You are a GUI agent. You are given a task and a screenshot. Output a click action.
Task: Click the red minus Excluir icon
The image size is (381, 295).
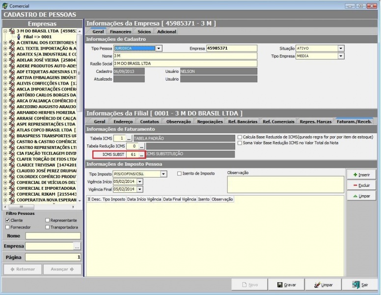pyautogui.click(x=354, y=185)
